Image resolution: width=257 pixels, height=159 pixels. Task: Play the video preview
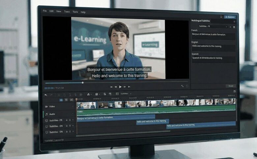tap(120, 87)
